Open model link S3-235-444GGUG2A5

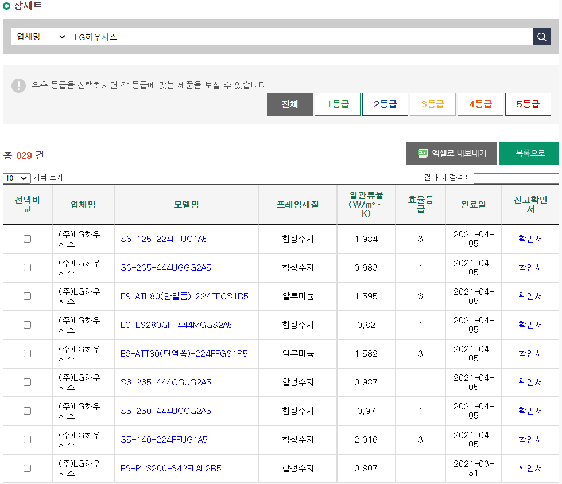165,382
